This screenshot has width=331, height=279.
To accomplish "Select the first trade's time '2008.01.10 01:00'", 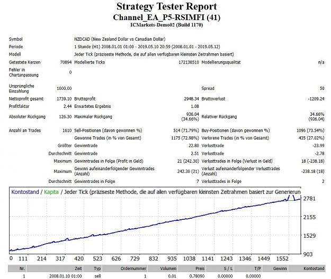I will point(66,276).
